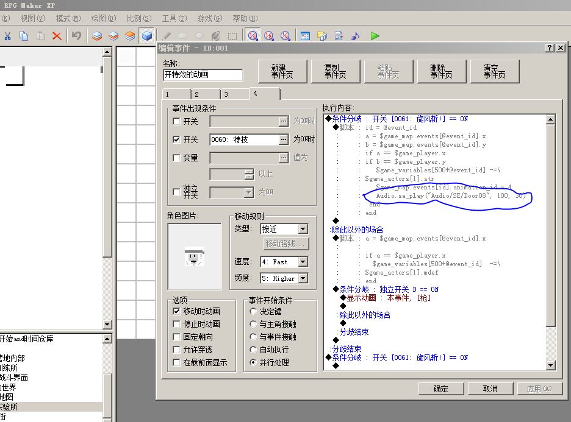Open the Materialbase folder icon
This screenshot has height=422, width=571.
click(x=322, y=35)
